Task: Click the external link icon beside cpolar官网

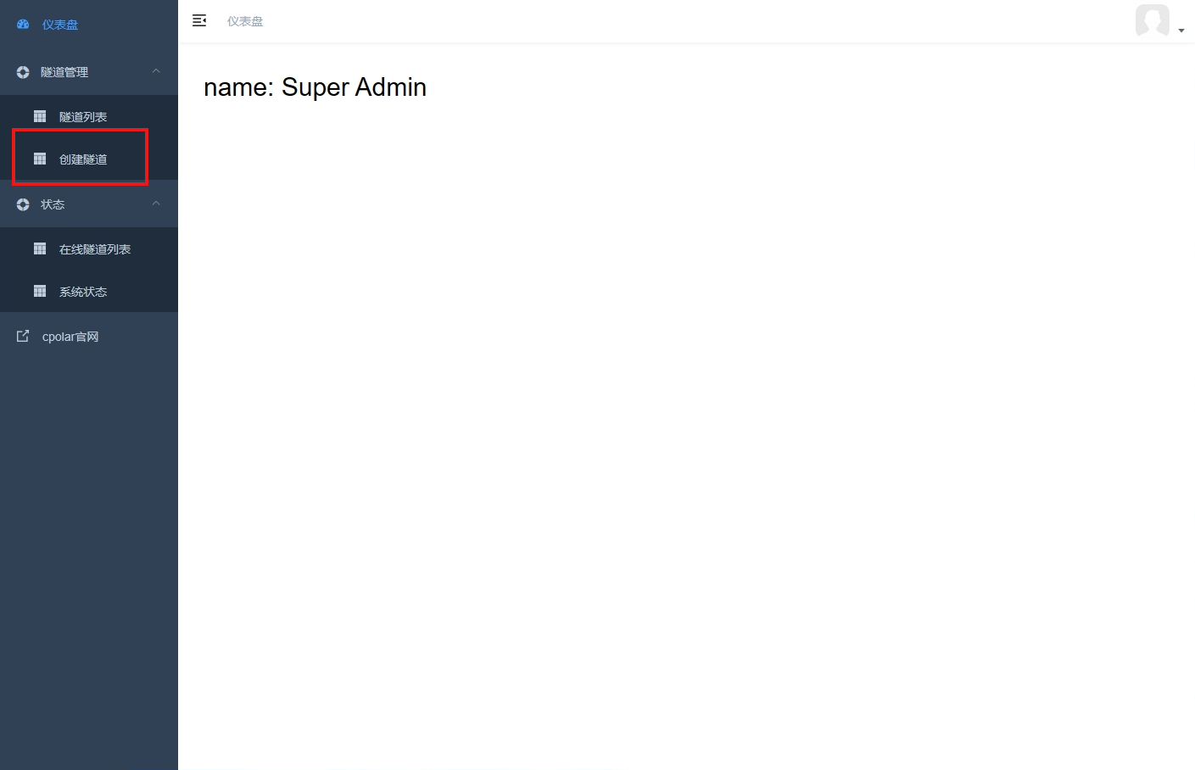Action: coord(23,337)
